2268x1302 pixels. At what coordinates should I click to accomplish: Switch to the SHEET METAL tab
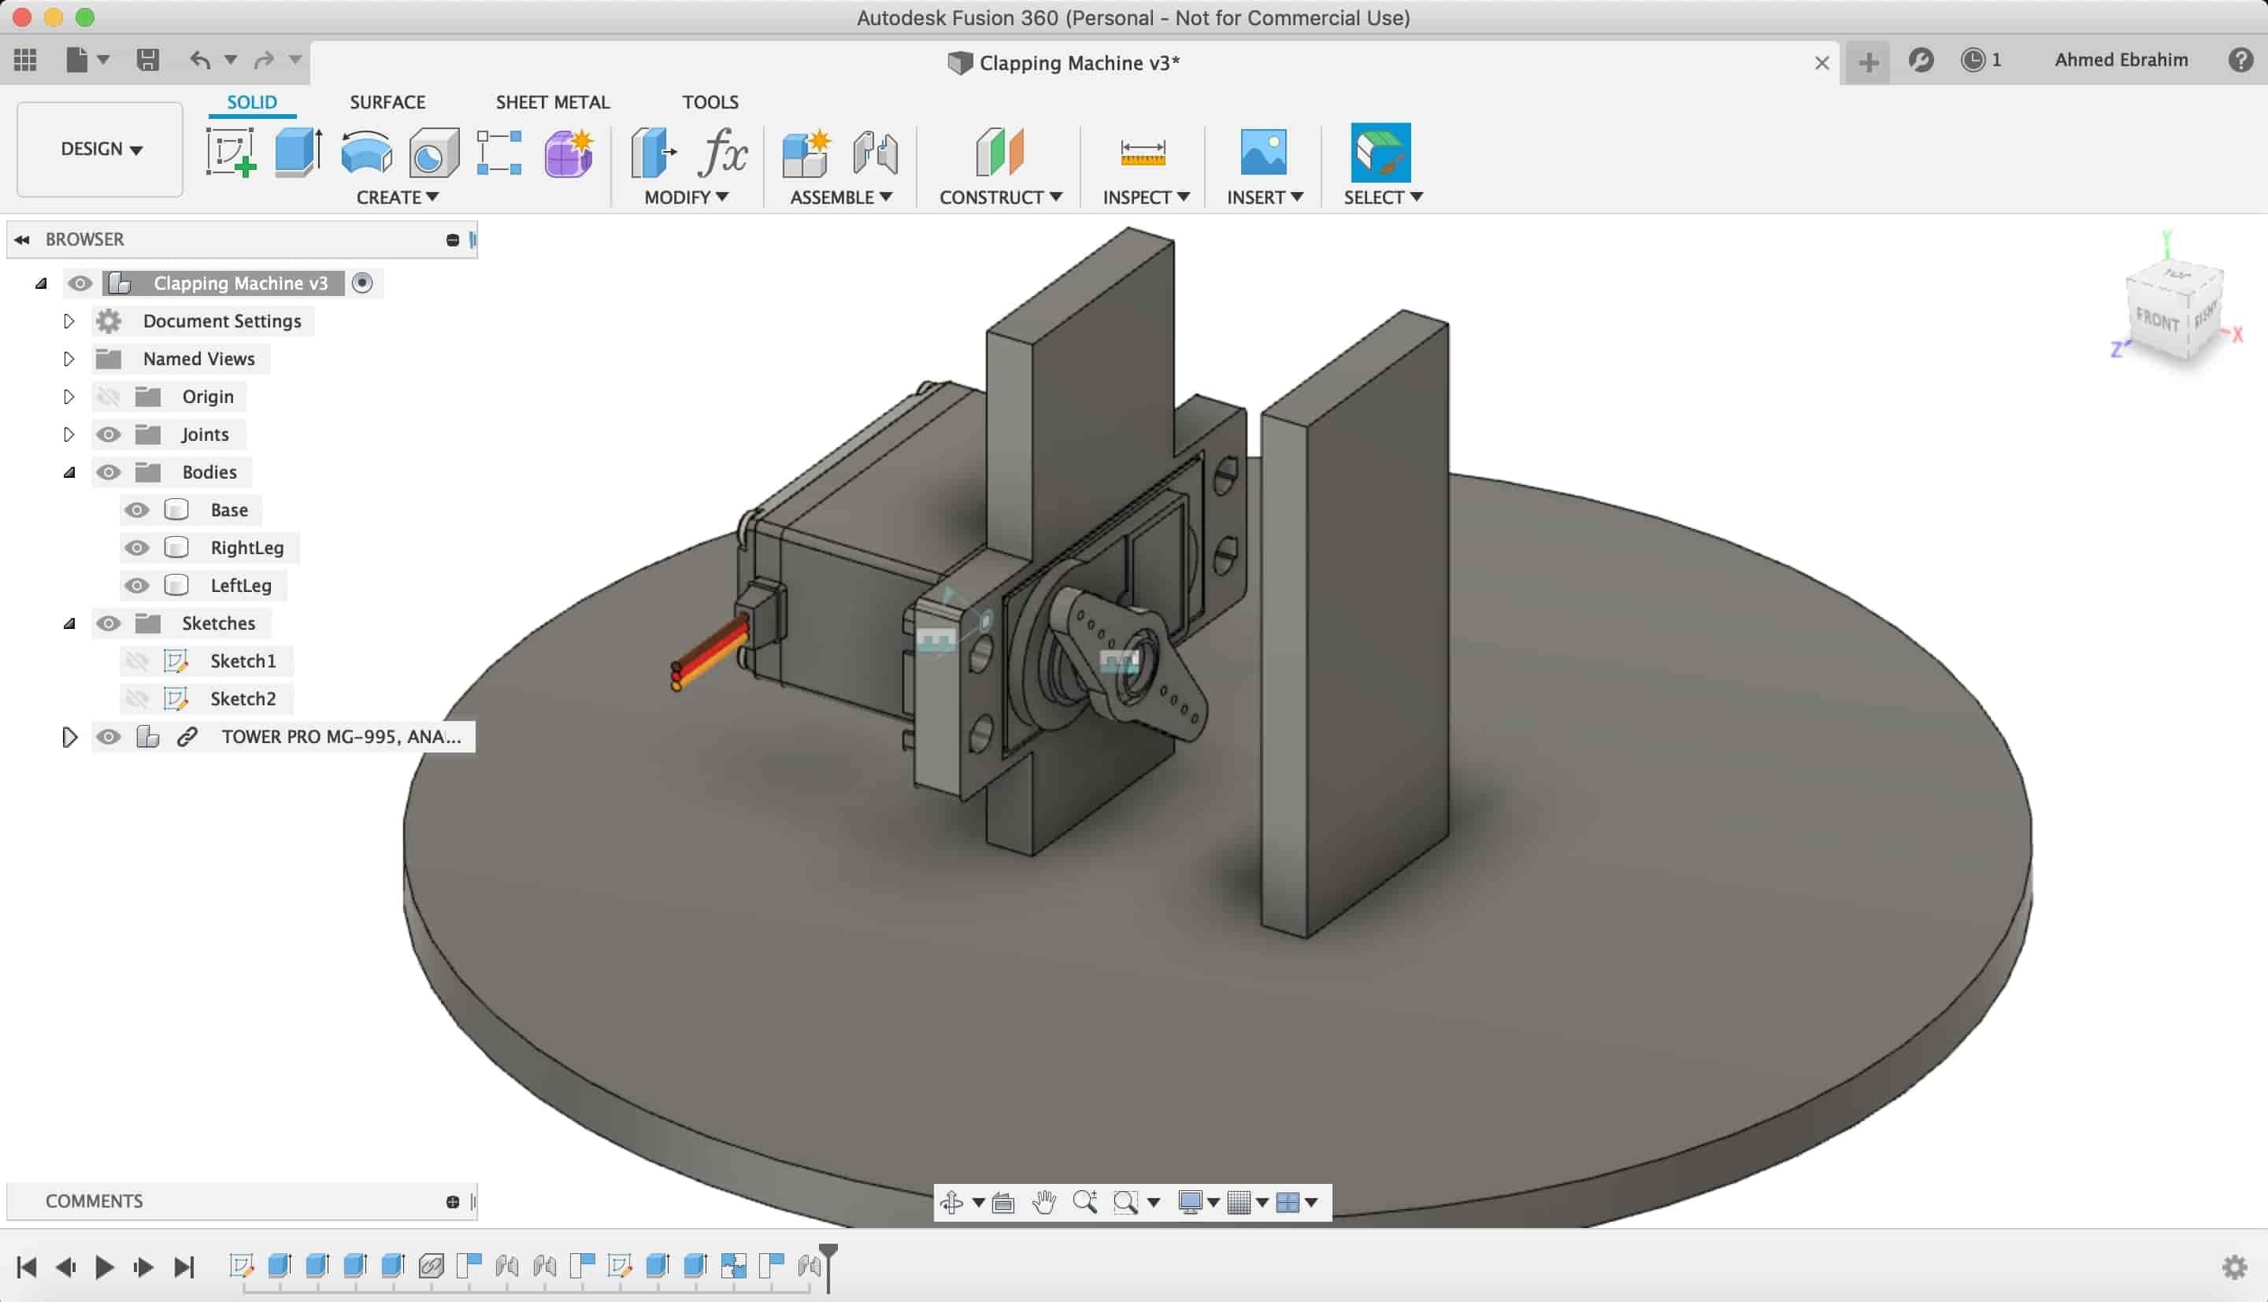tap(553, 102)
